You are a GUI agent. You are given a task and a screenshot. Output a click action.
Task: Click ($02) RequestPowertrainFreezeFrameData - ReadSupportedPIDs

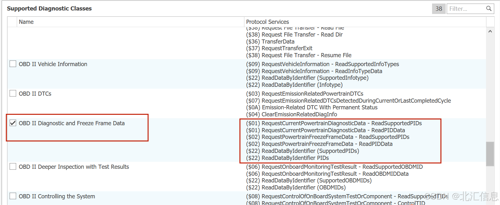pos(328,137)
